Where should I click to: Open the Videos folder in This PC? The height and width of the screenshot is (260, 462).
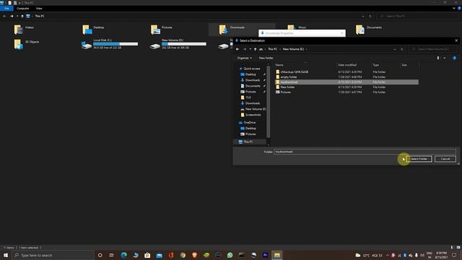[x=24, y=29]
